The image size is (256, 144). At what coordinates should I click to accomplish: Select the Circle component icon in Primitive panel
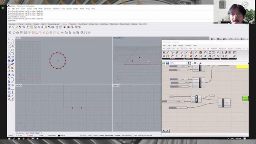pyautogui.click(x=200, y=56)
